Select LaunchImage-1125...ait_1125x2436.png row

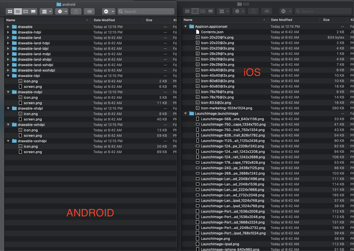[x=268, y=141]
